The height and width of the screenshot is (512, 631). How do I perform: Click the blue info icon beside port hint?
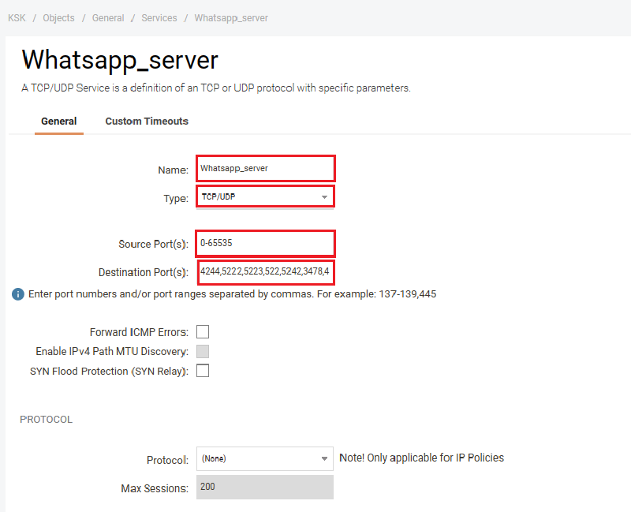(18, 294)
